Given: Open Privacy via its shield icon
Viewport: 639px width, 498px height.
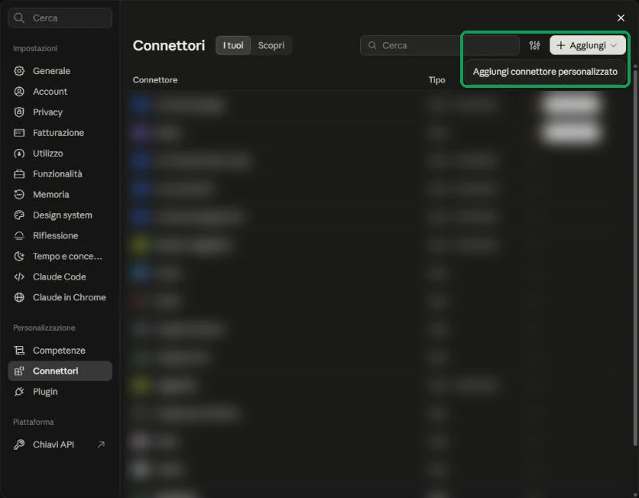Looking at the screenshot, I should pos(19,112).
